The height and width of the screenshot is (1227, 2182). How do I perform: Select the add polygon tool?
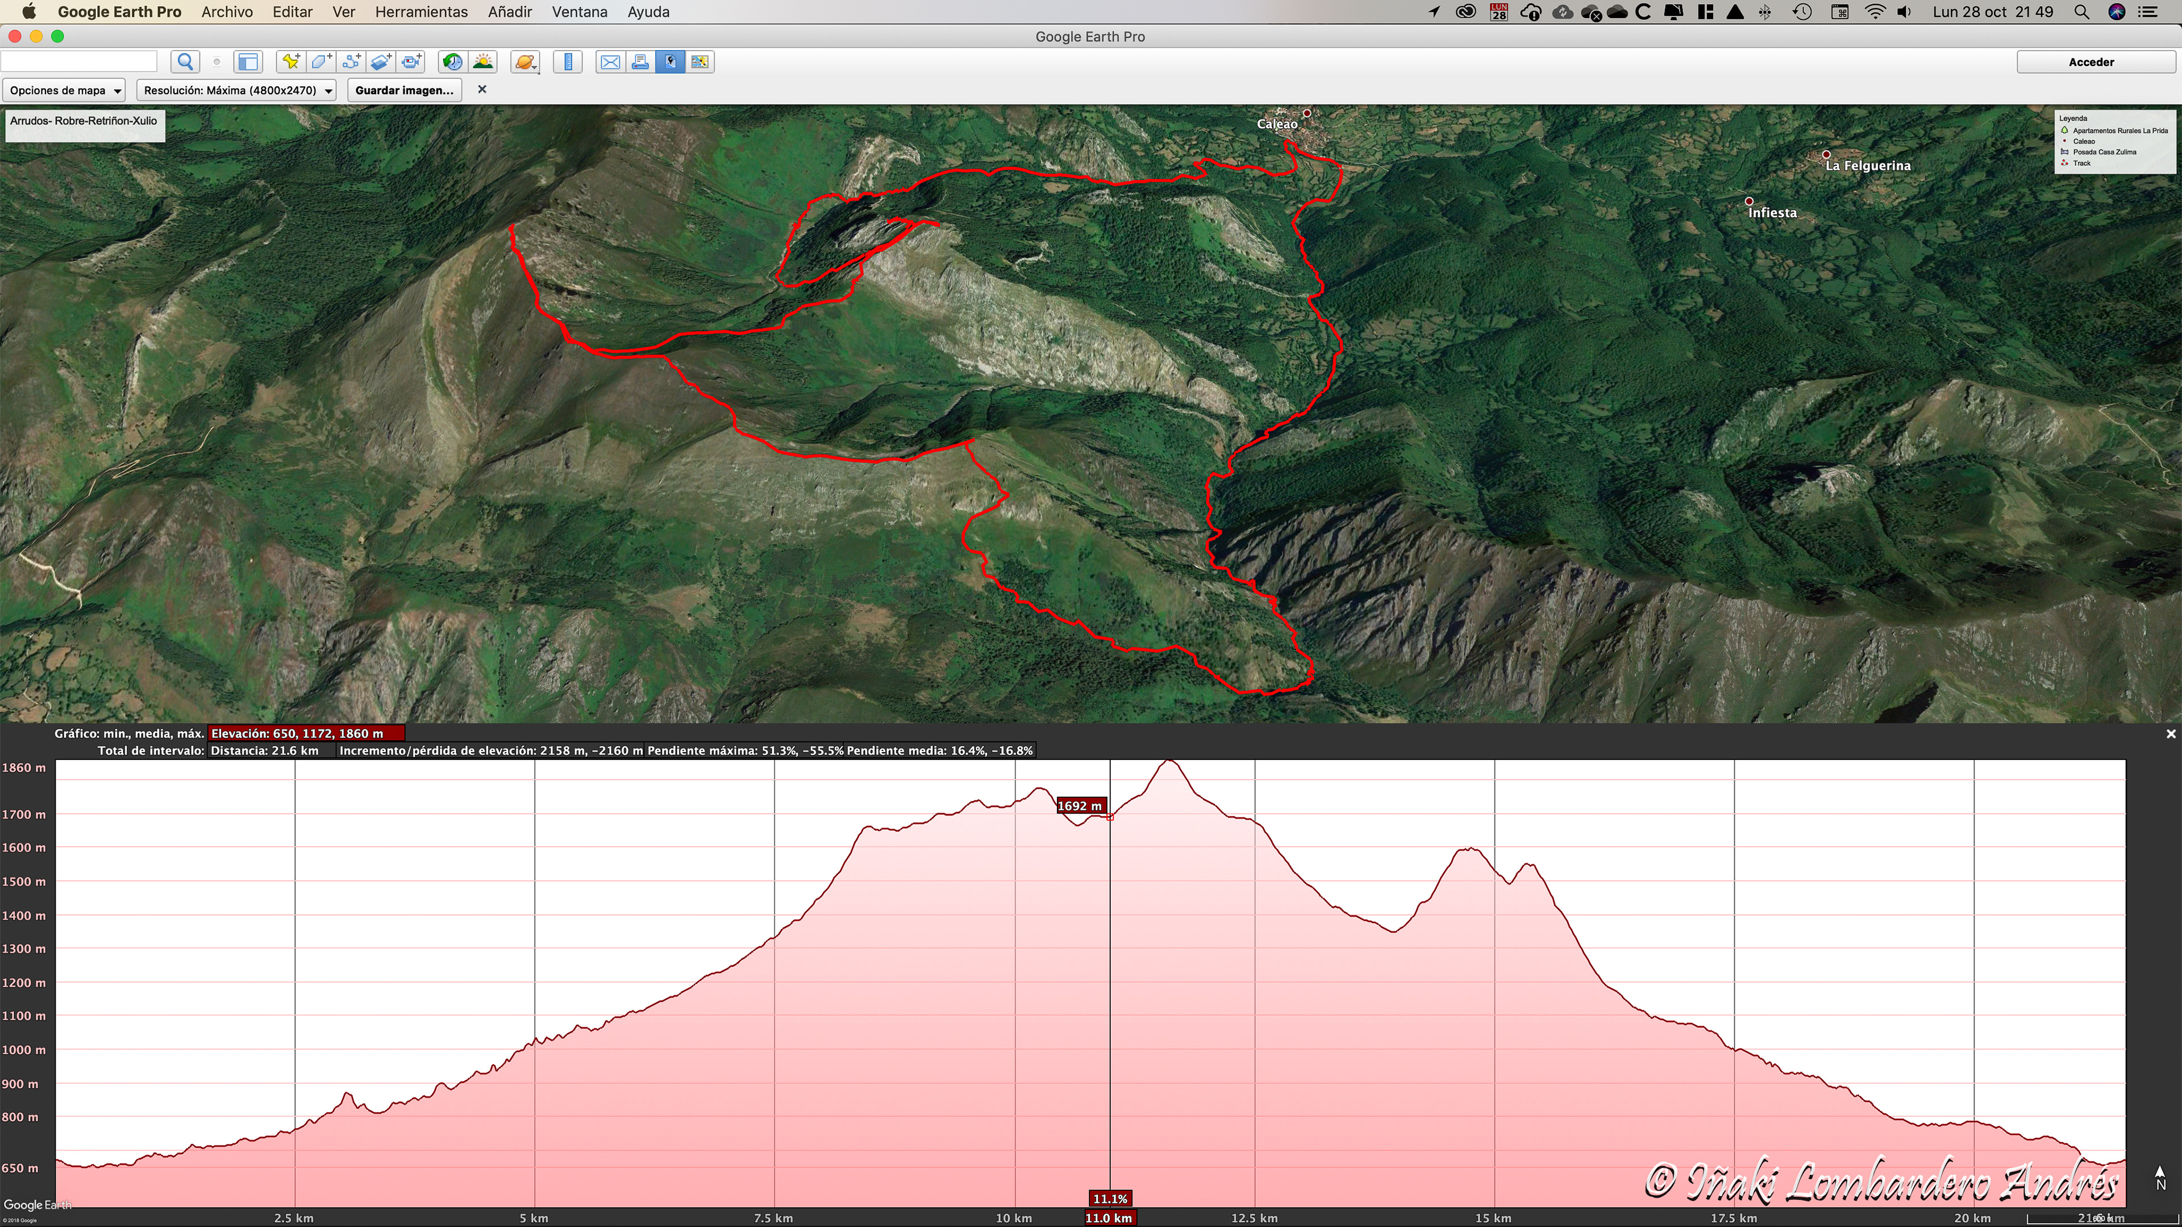(x=321, y=62)
